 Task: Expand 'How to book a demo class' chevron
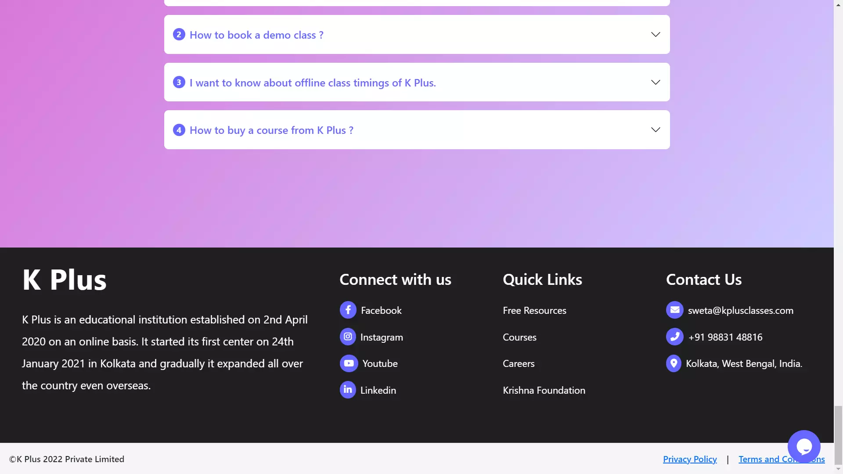point(656,34)
